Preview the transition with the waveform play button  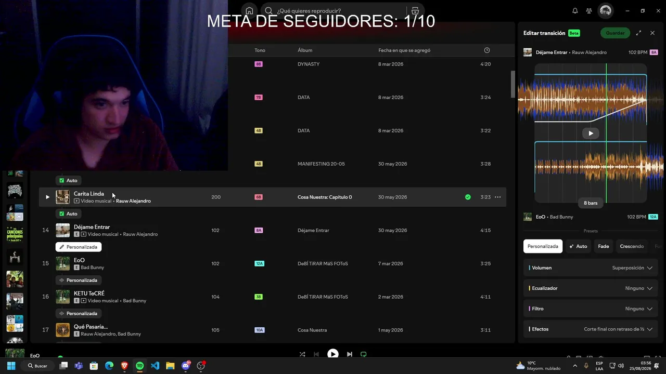pyautogui.click(x=591, y=133)
